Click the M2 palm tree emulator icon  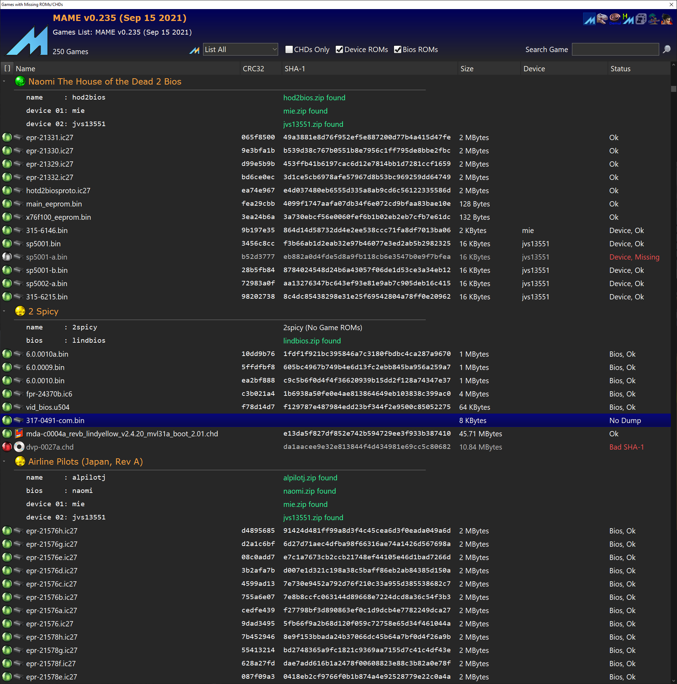[653, 19]
